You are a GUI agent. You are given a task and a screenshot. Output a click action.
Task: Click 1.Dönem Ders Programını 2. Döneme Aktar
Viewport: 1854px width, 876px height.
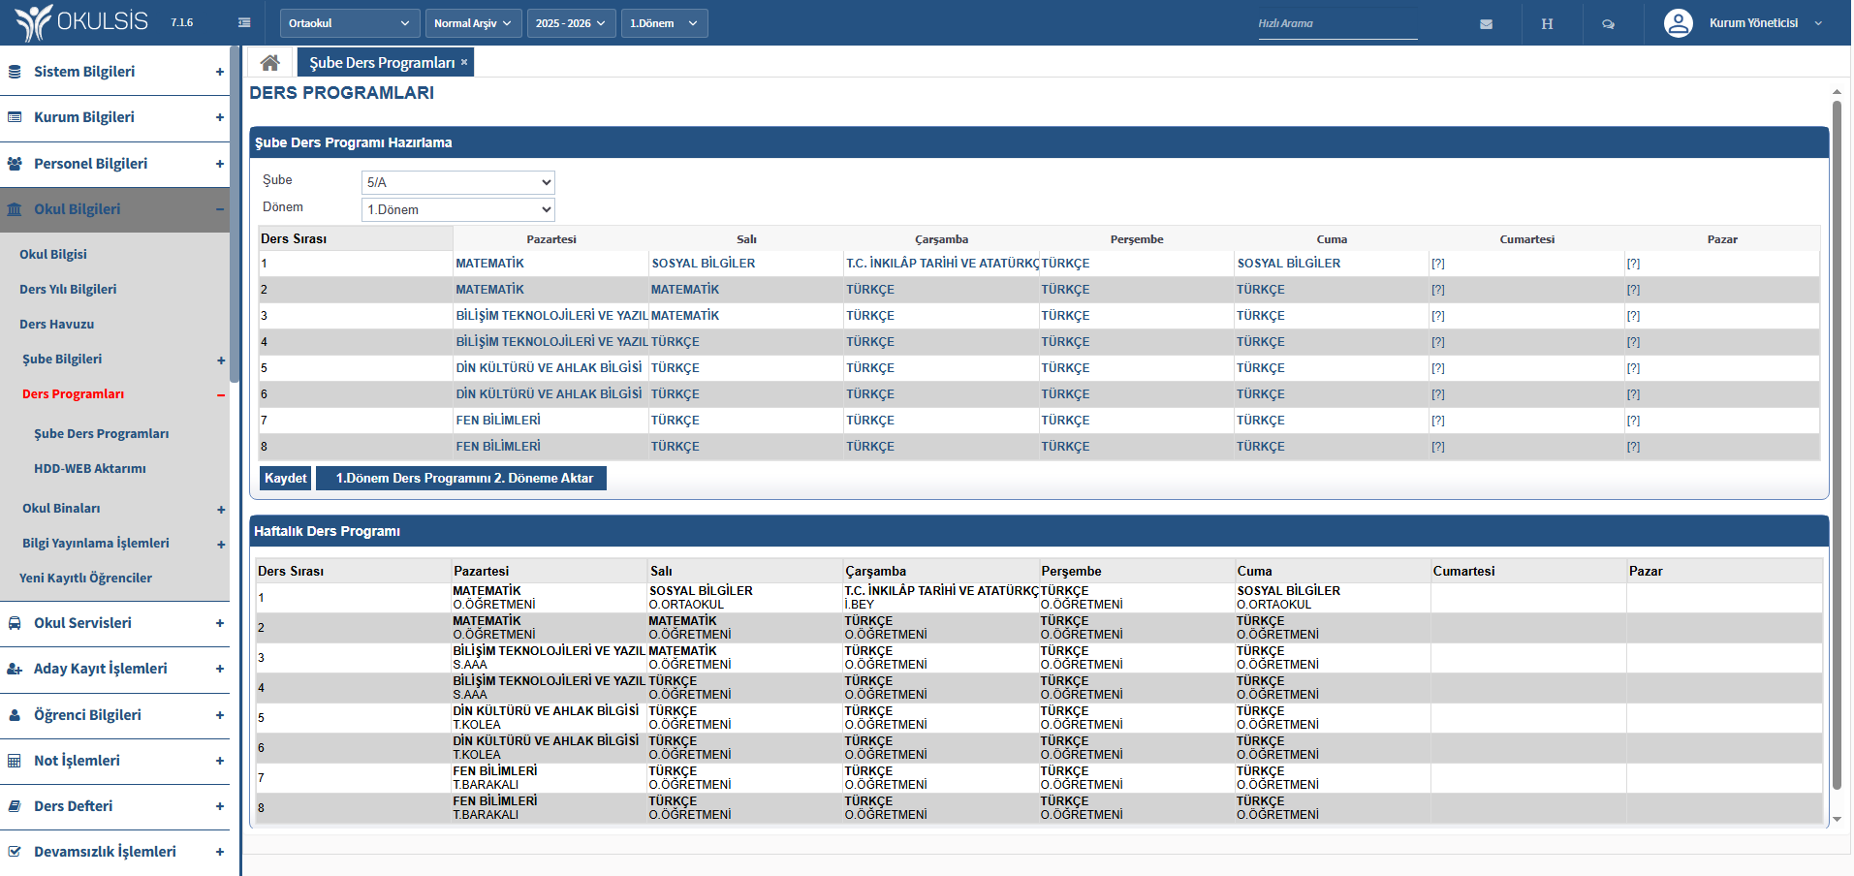pos(463,479)
